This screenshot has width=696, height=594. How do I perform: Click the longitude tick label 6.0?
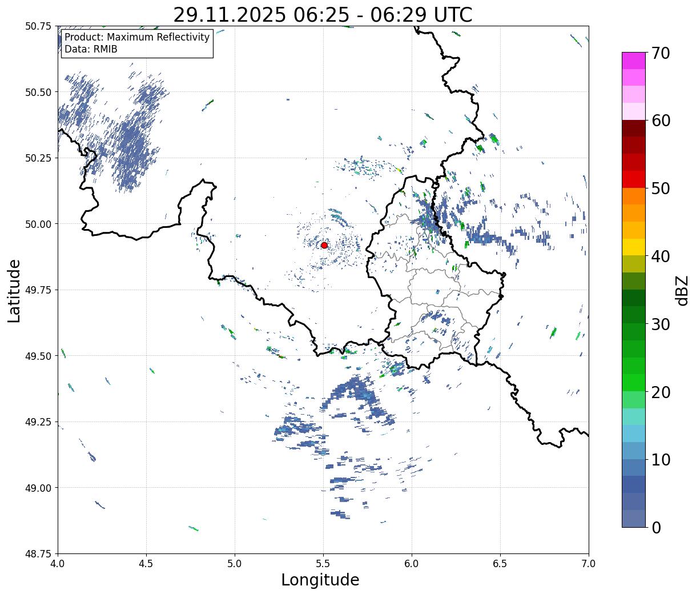point(412,564)
